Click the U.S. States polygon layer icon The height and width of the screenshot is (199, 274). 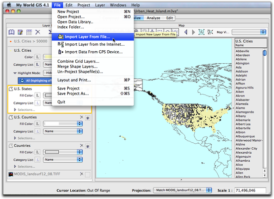[x=11, y=89]
